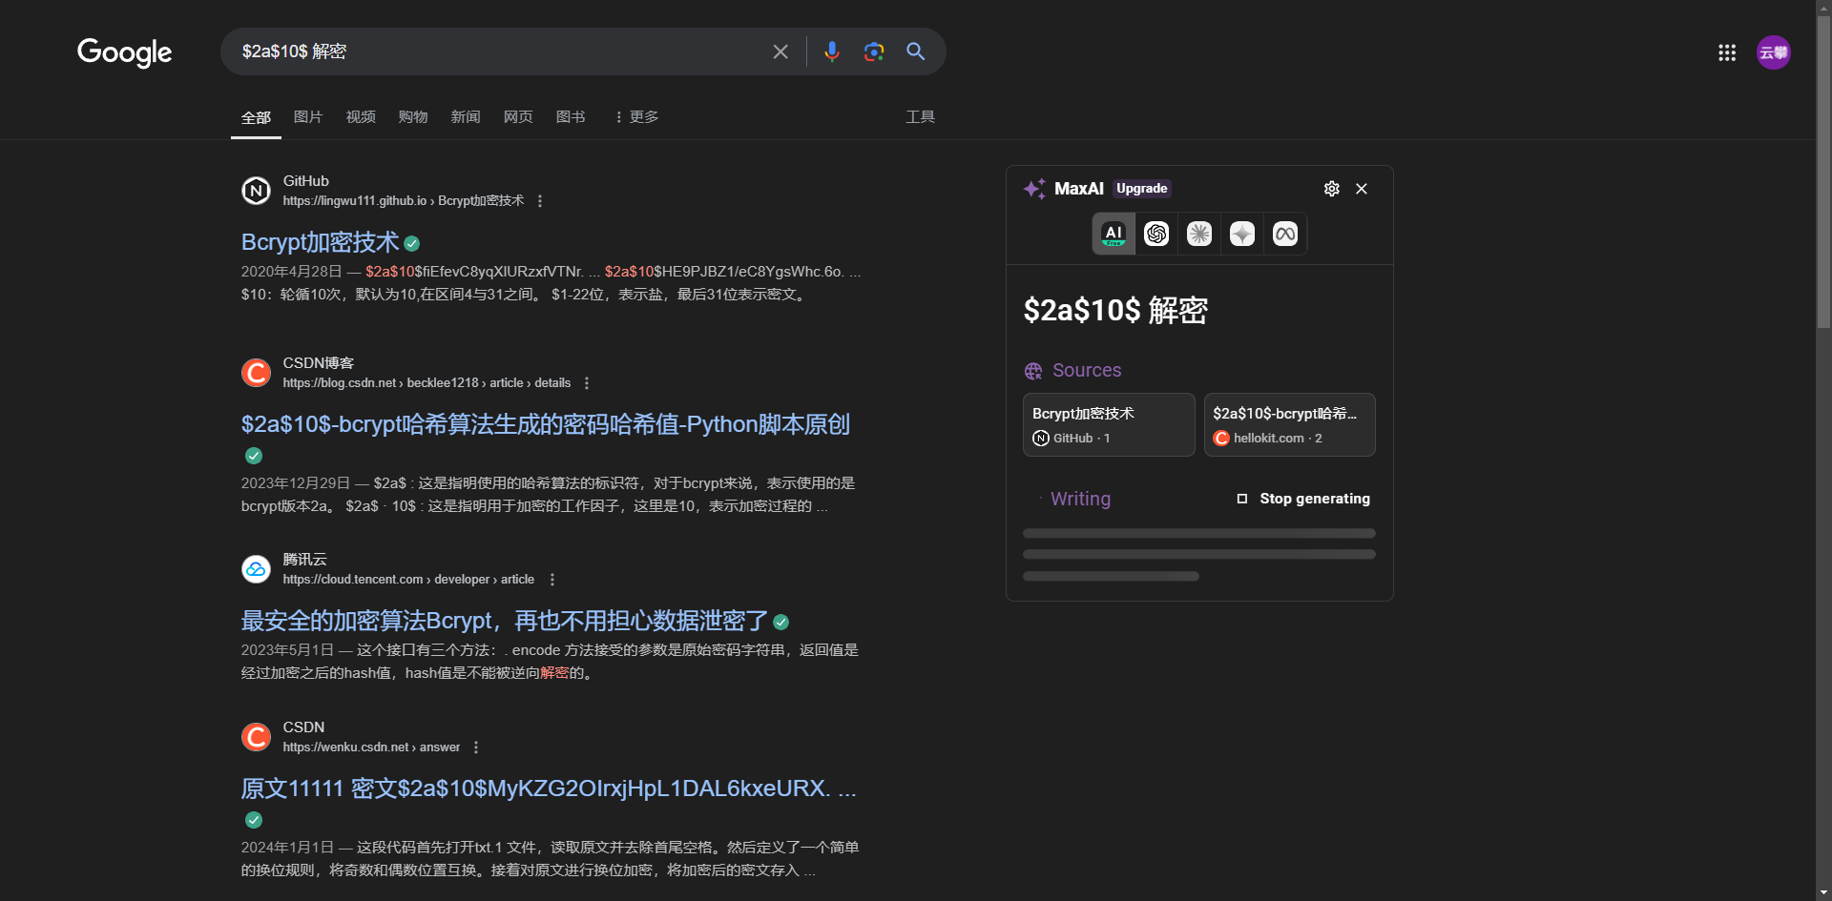Click the GitHub result favicon
Screen dimensions: 1832x901
pos(256,191)
